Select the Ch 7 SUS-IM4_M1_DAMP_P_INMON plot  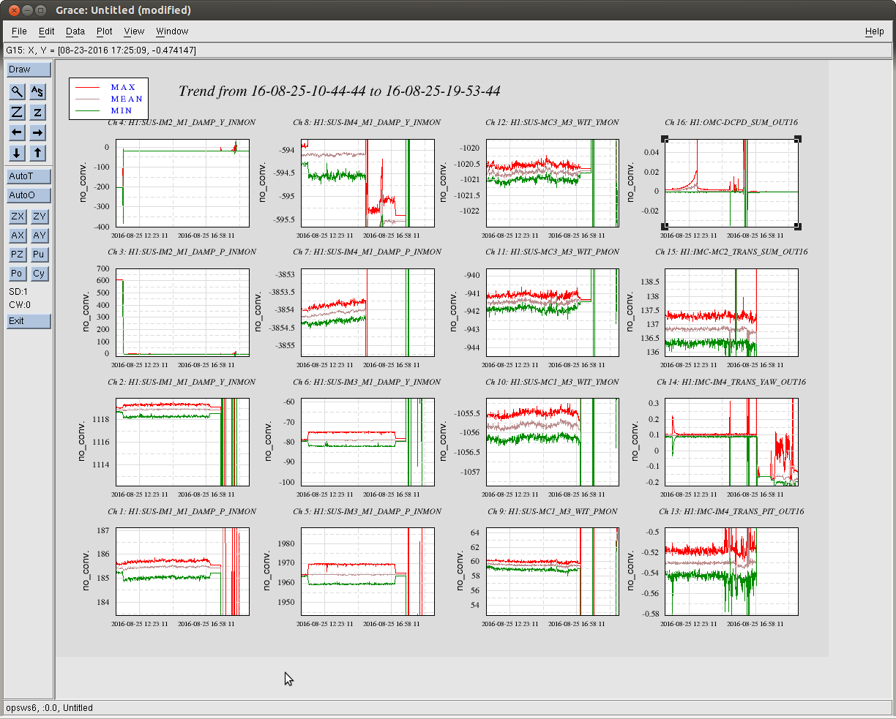tap(367, 312)
